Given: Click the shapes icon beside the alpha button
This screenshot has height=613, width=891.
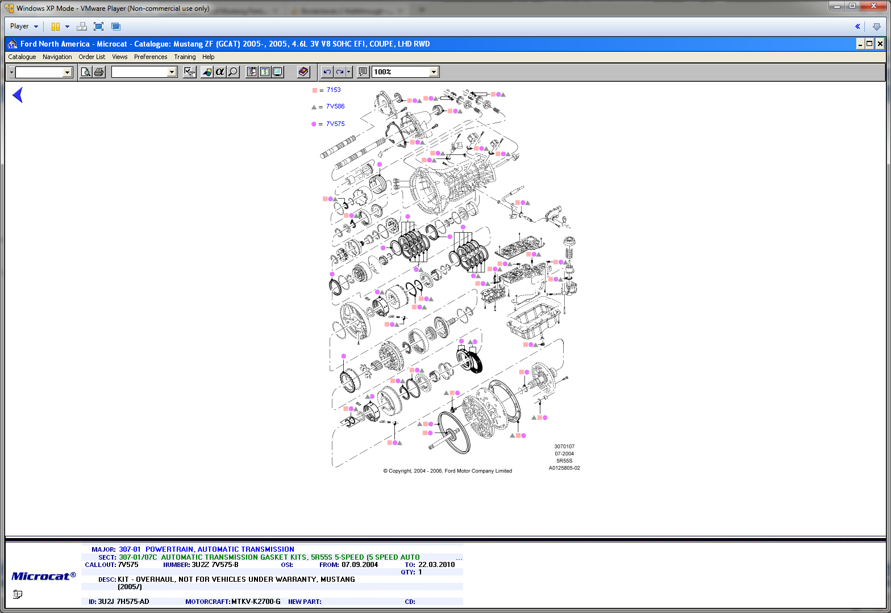Looking at the screenshot, I should [x=207, y=72].
